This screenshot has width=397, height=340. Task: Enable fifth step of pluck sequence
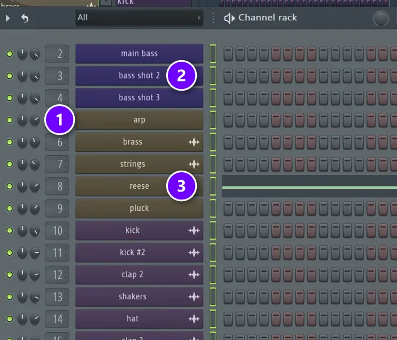pyautogui.click(x=276, y=208)
